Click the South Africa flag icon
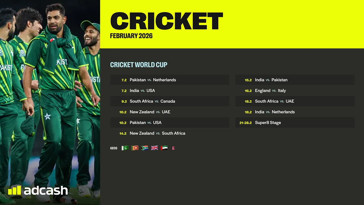 [x=144, y=148]
